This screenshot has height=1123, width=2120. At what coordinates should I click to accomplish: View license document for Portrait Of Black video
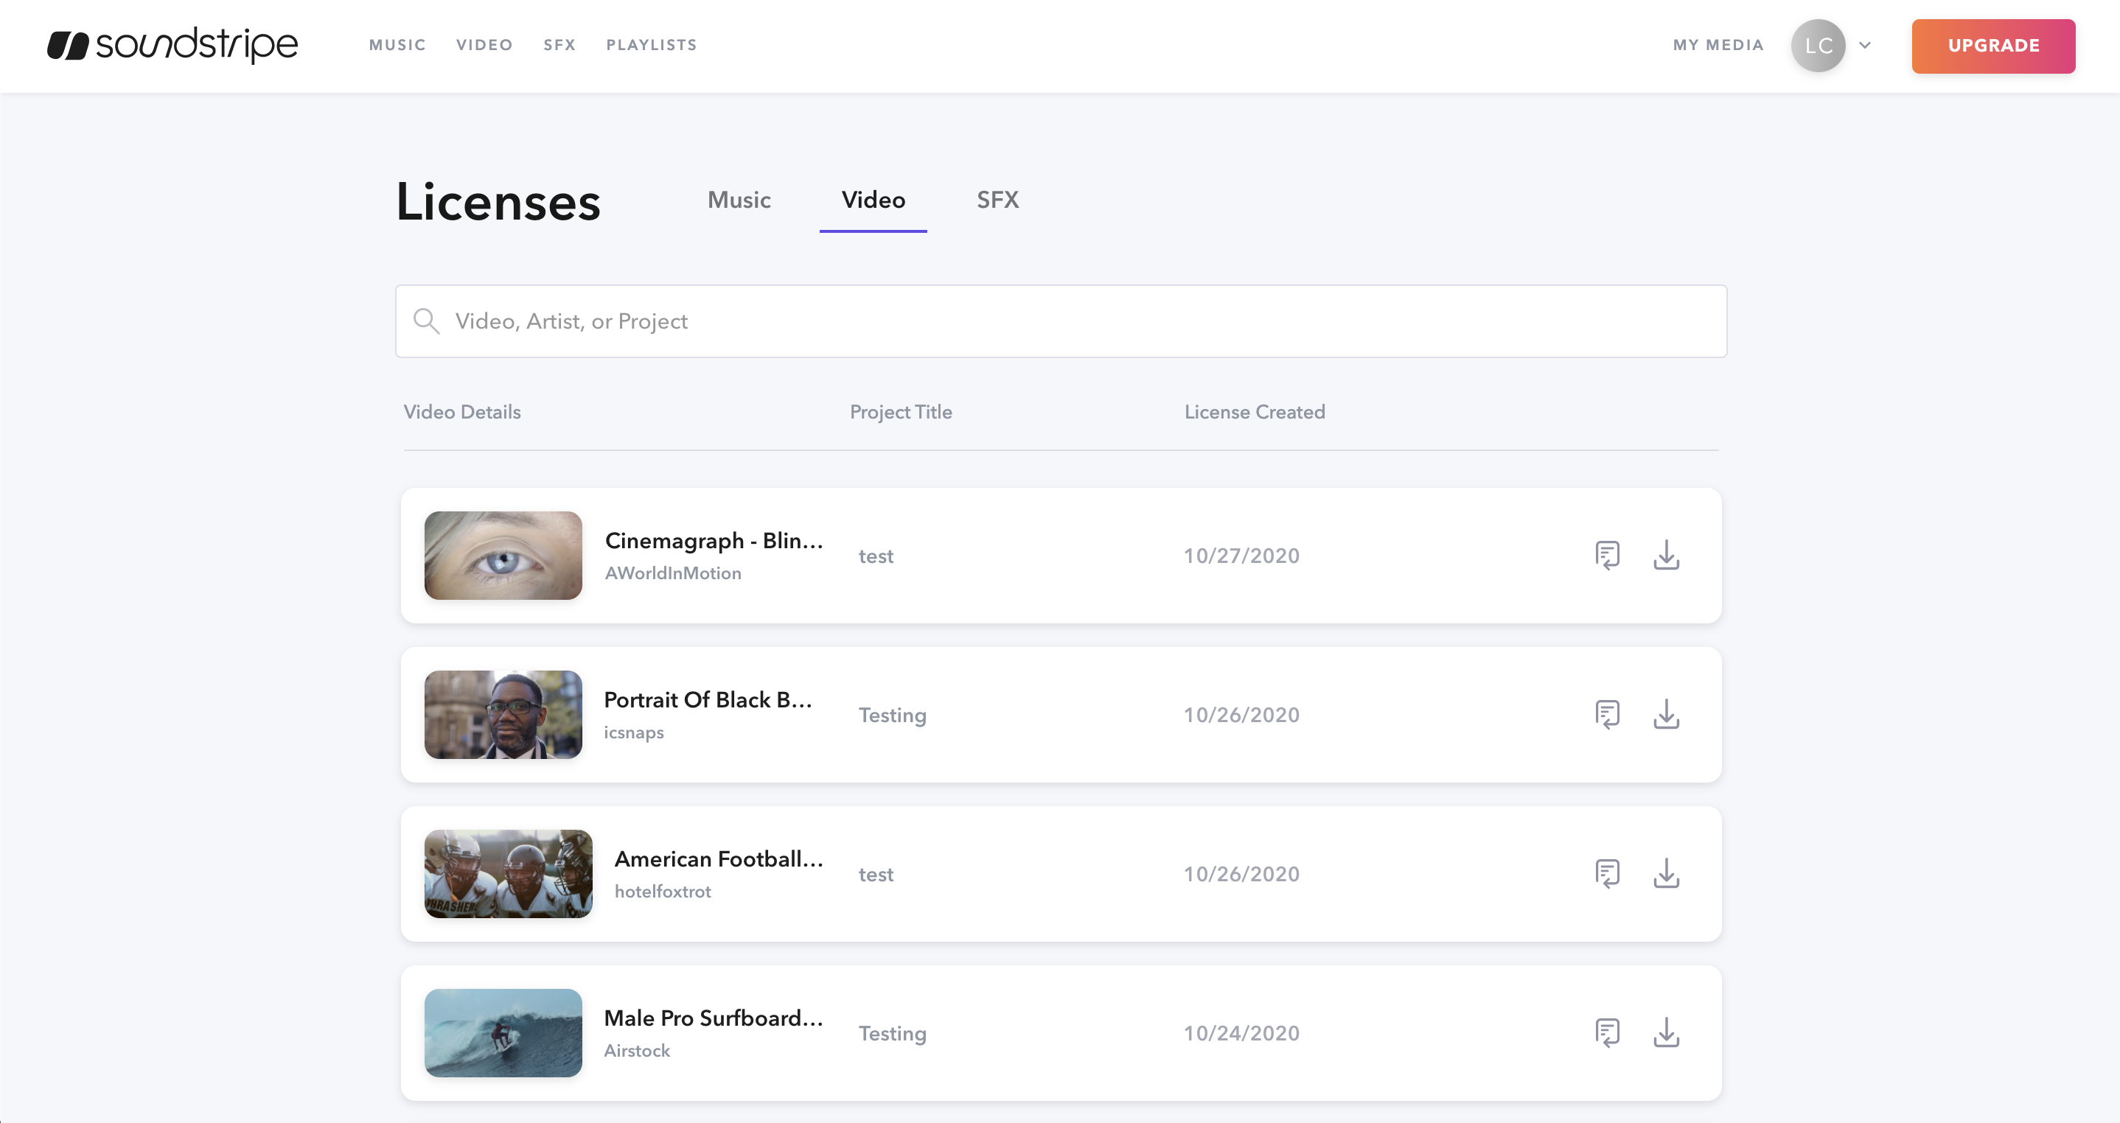coord(1607,715)
